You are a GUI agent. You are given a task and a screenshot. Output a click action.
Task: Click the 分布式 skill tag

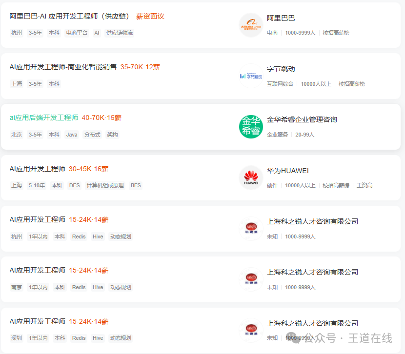pyautogui.click(x=92, y=135)
